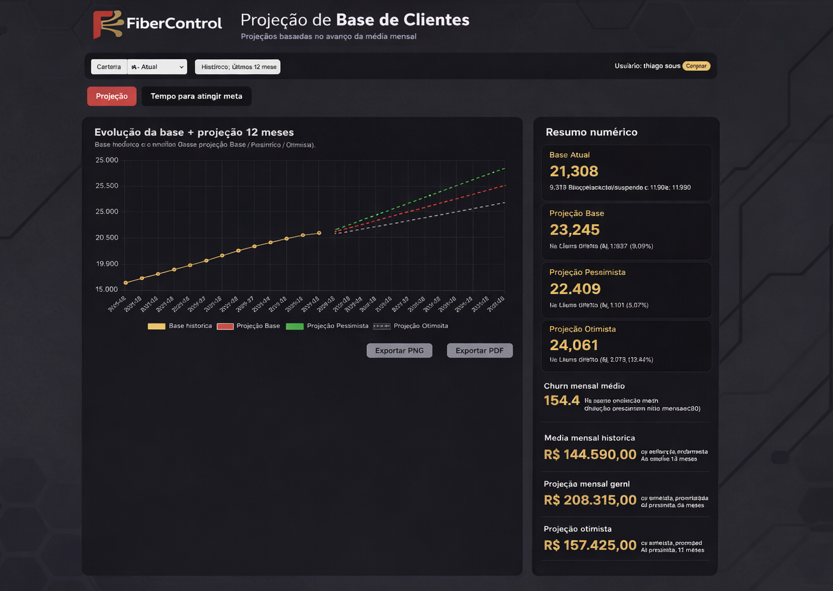The height and width of the screenshot is (591, 833).
Task: Open the Histórico últimos 12 meses selector
Action: point(238,67)
